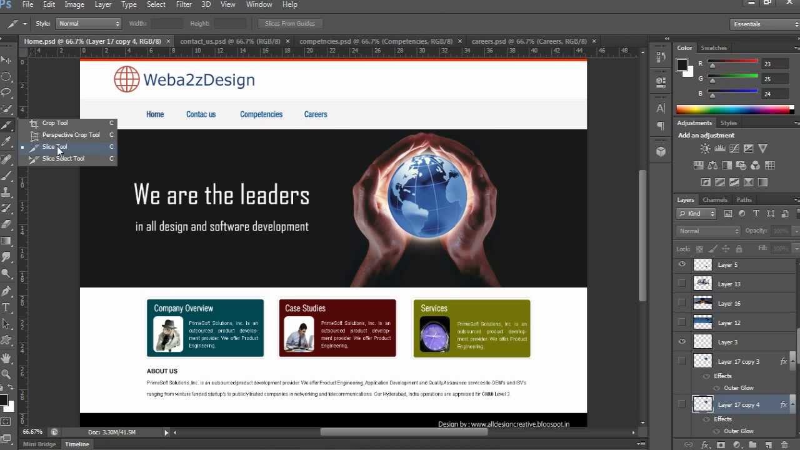Collapse effects of Layer 17 copy 3
The height and width of the screenshot is (450, 800).
[792, 361]
